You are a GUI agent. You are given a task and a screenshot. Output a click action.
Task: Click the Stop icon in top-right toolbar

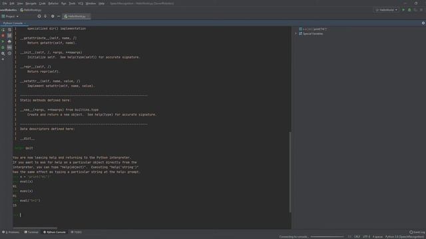[421, 10]
